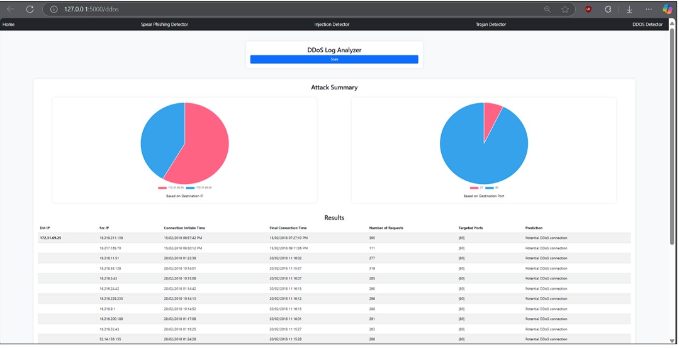Click initiate time 20/02/2018 10:15:06
The width and height of the screenshot is (679, 348).
[x=180, y=279]
